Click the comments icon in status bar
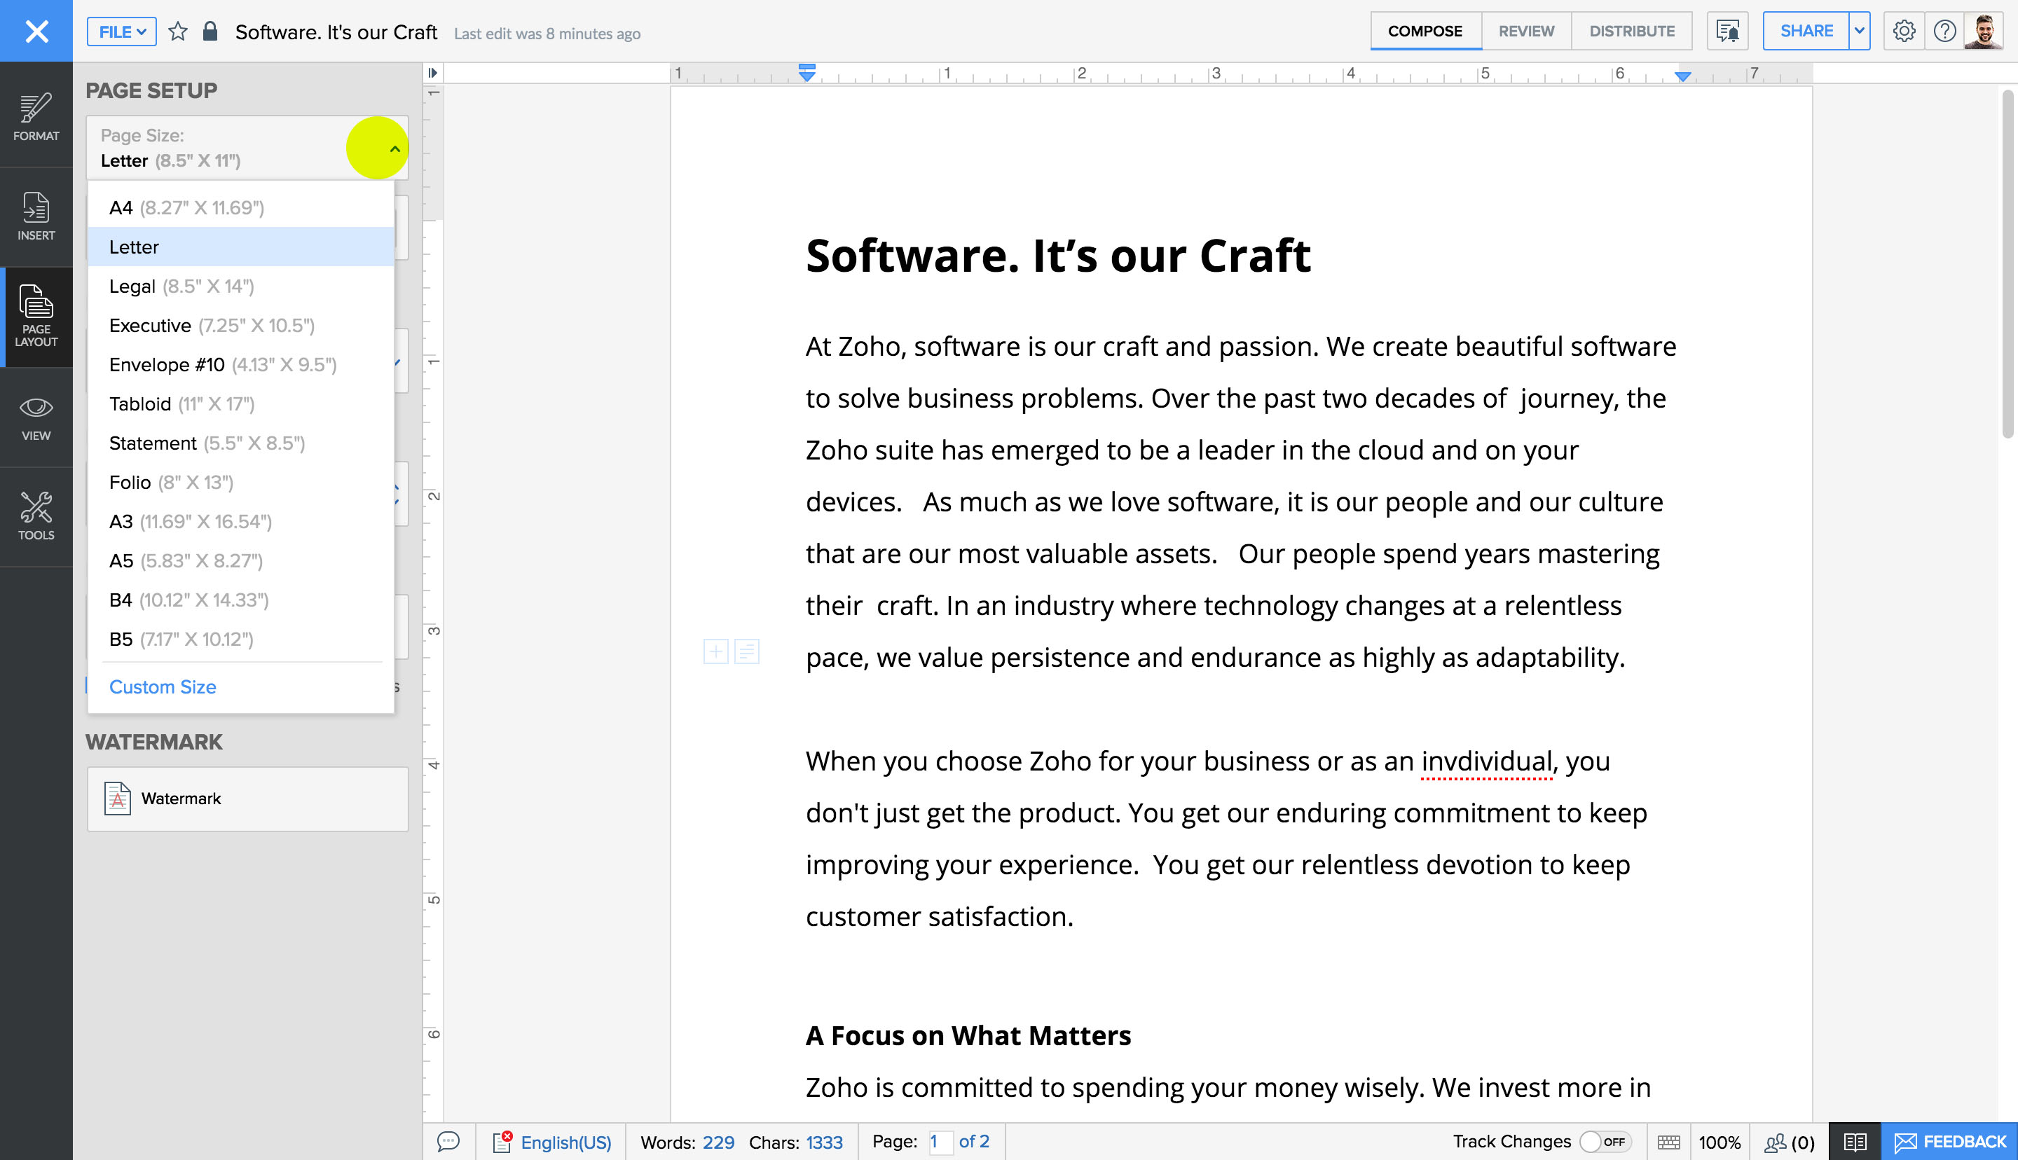This screenshot has height=1160, width=2018. pyautogui.click(x=449, y=1140)
